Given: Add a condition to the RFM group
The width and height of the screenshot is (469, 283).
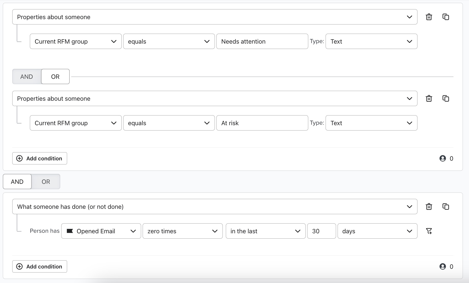Looking at the screenshot, I should click(x=39, y=158).
